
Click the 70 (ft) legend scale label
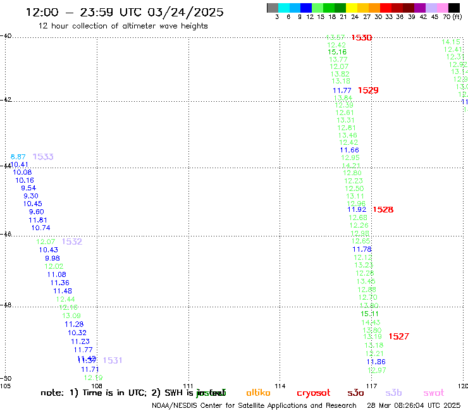(x=452, y=17)
